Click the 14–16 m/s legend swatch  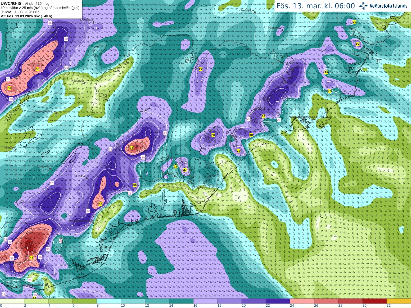coord(181,301)
